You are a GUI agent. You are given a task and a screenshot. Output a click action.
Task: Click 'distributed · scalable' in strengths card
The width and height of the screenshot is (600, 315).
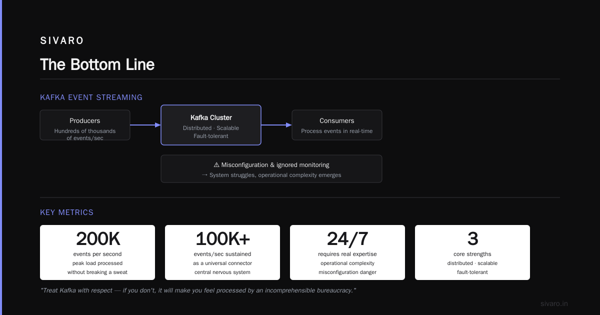(472, 263)
